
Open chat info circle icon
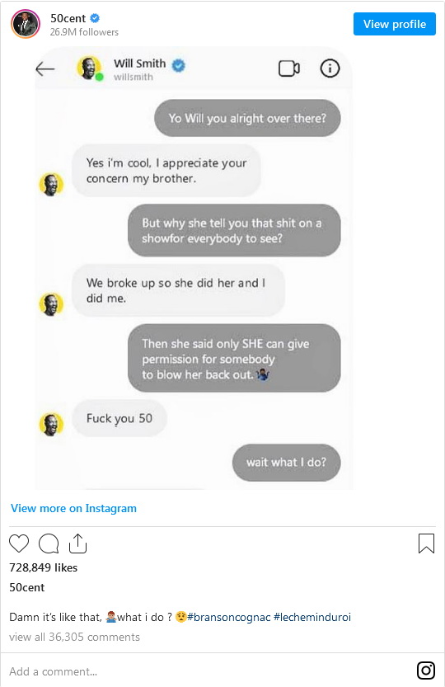point(330,68)
